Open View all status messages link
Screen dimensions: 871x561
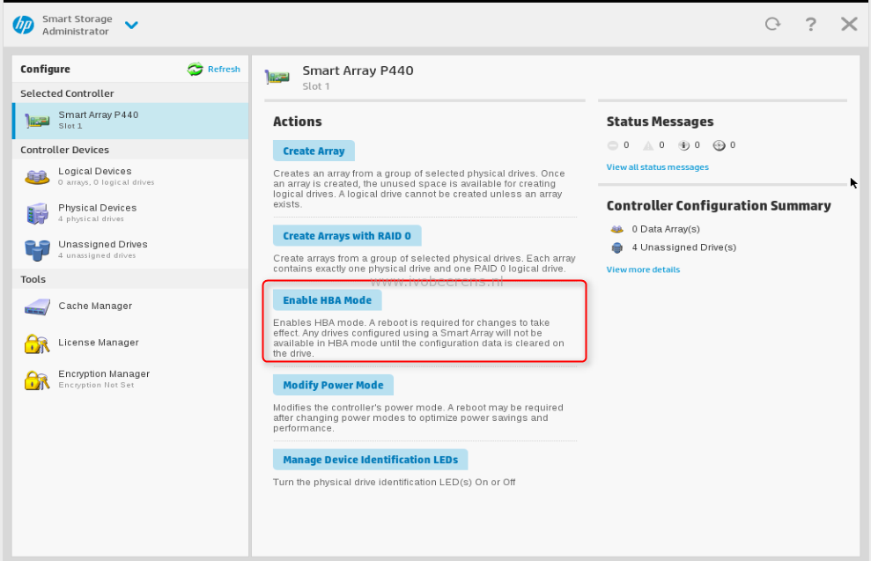658,167
